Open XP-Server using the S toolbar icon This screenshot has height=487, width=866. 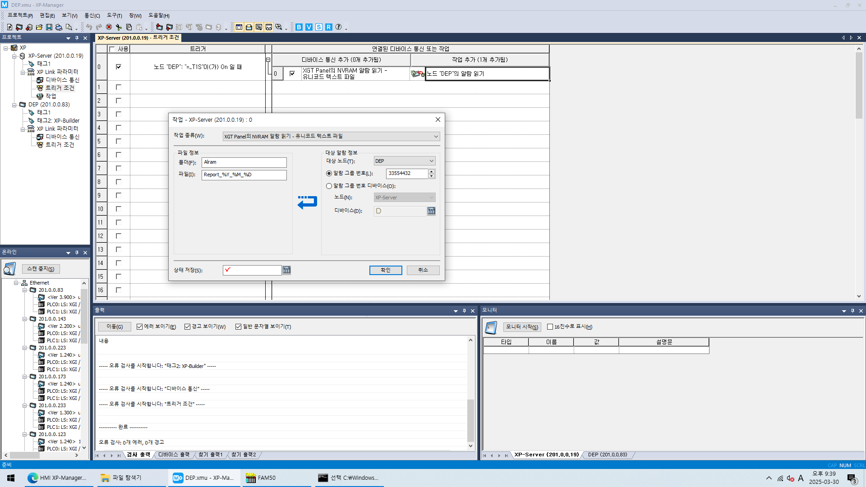[319, 27]
